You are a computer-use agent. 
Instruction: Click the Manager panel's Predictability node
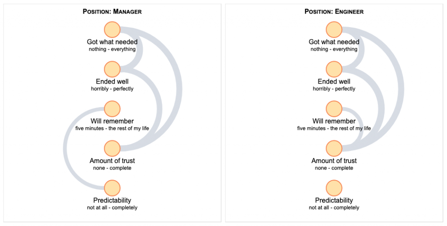coord(112,188)
